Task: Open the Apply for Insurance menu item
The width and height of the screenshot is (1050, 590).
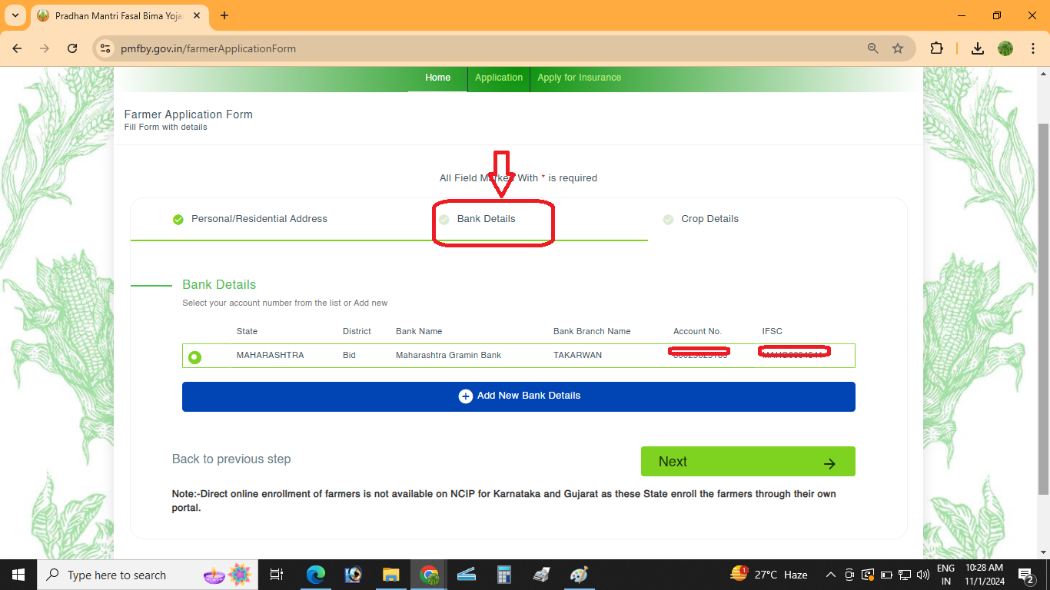Action: (580, 77)
